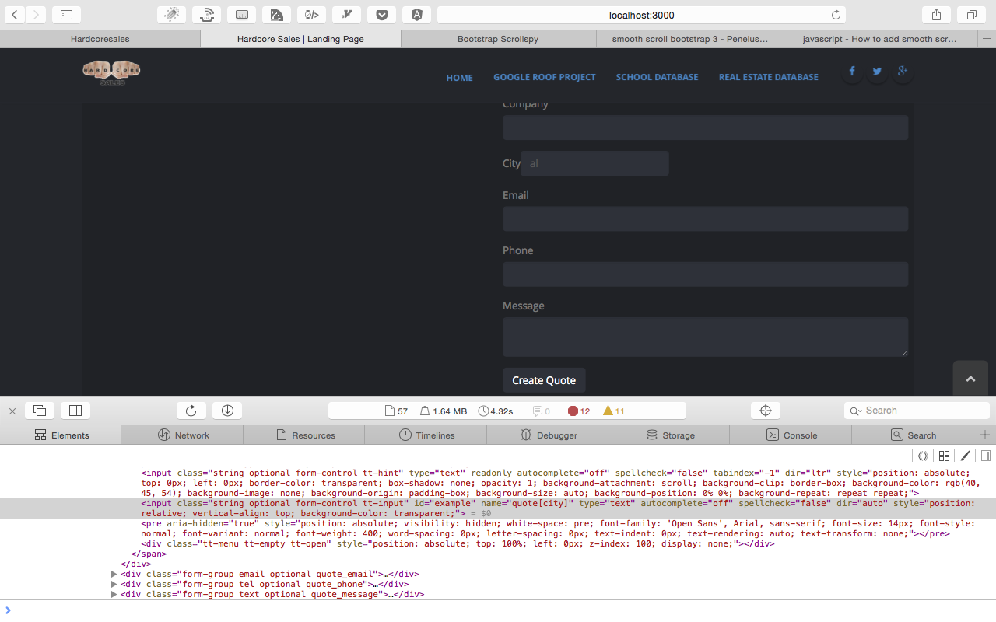Click download web archive button
The height and width of the screenshot is (622, 996).
point(227,411)
